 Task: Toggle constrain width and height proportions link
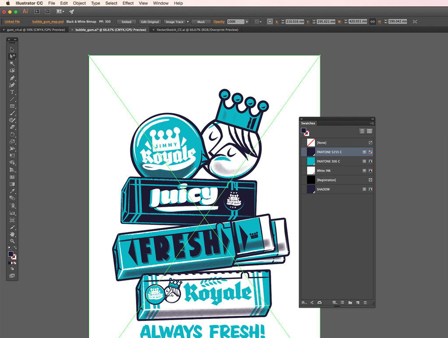coord(372,21)
